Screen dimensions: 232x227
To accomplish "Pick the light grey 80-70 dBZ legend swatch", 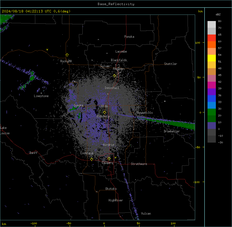I will click(x=212, y=25).
